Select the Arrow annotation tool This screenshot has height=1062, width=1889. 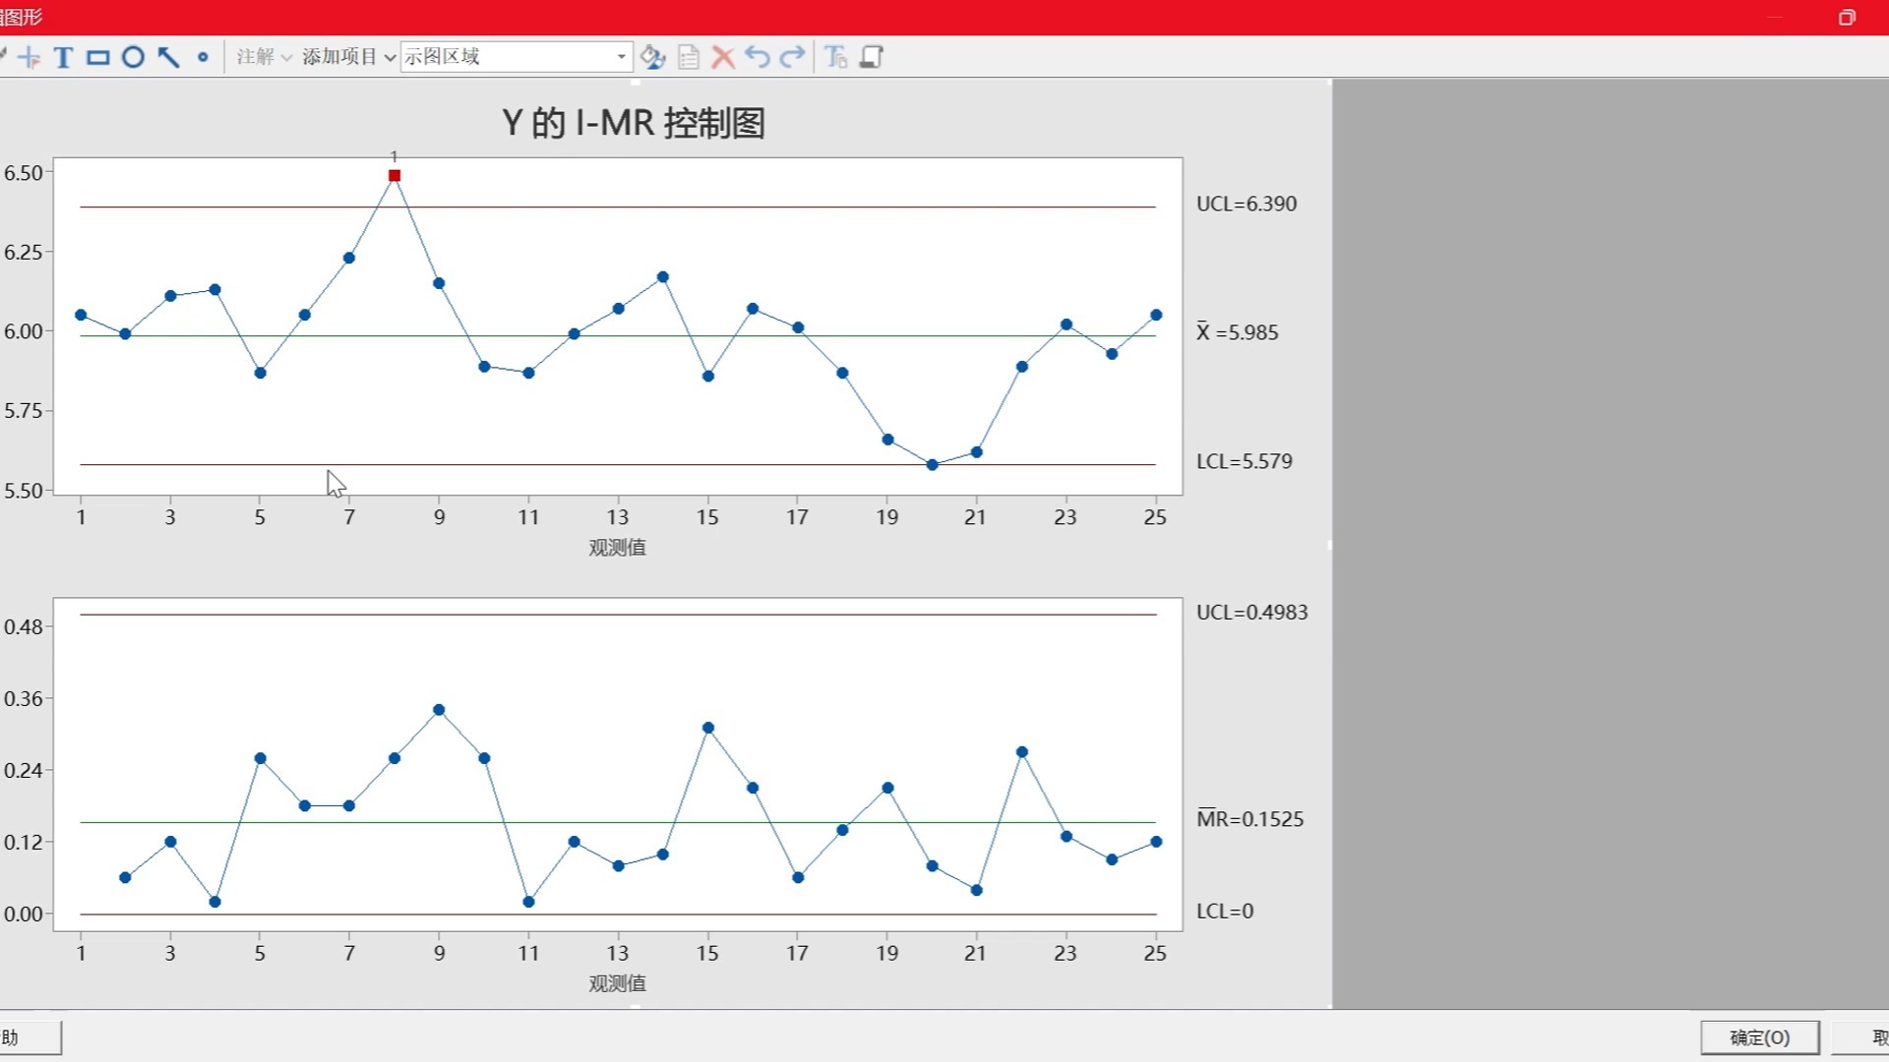pyautogui.click(x=167, y=57)
